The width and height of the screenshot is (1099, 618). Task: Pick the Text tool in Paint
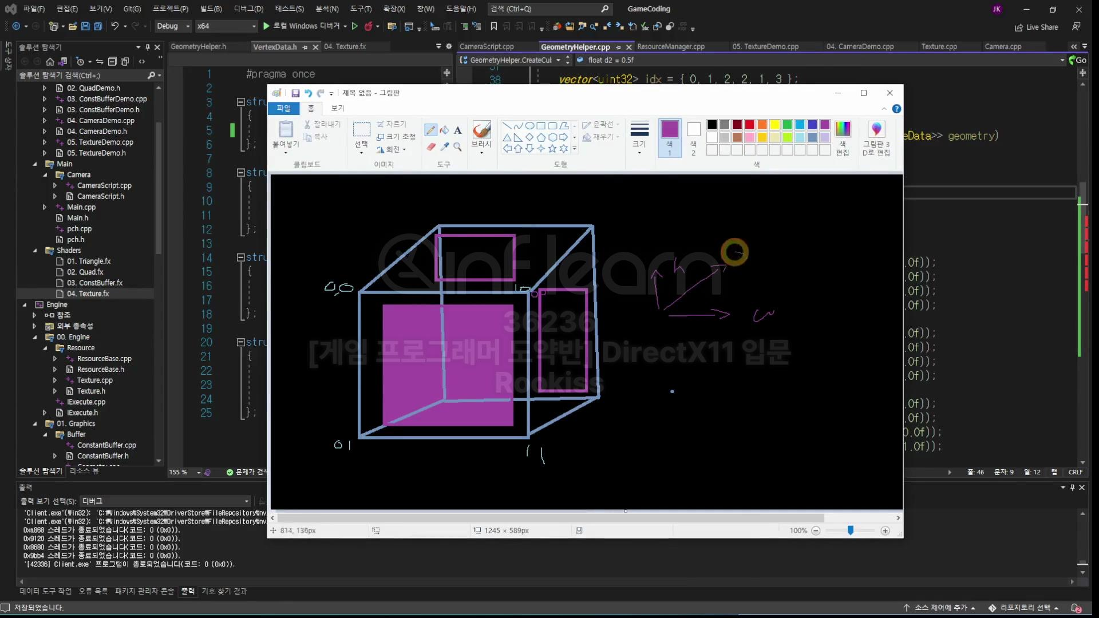457,130
